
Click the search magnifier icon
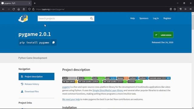[92, 18]
